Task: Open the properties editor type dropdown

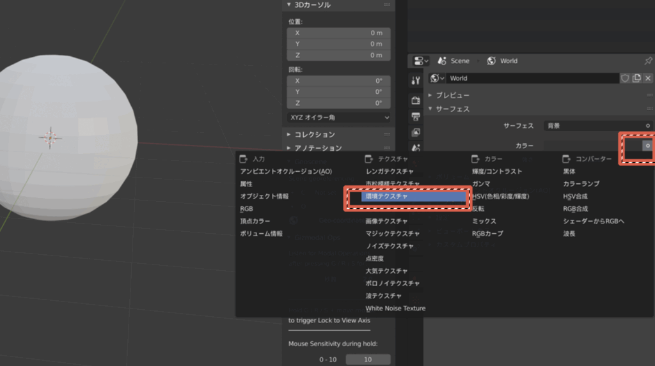Action: click(421, 61)
